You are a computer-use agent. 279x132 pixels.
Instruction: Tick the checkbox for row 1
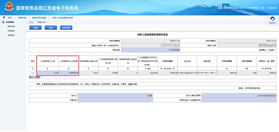click(x=32, y=73)
